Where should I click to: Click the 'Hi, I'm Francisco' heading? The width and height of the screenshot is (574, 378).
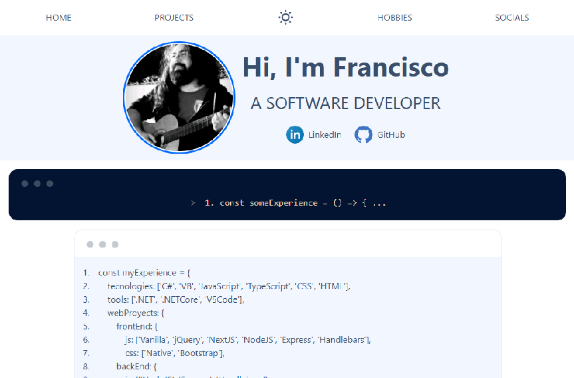click(346, 67)
